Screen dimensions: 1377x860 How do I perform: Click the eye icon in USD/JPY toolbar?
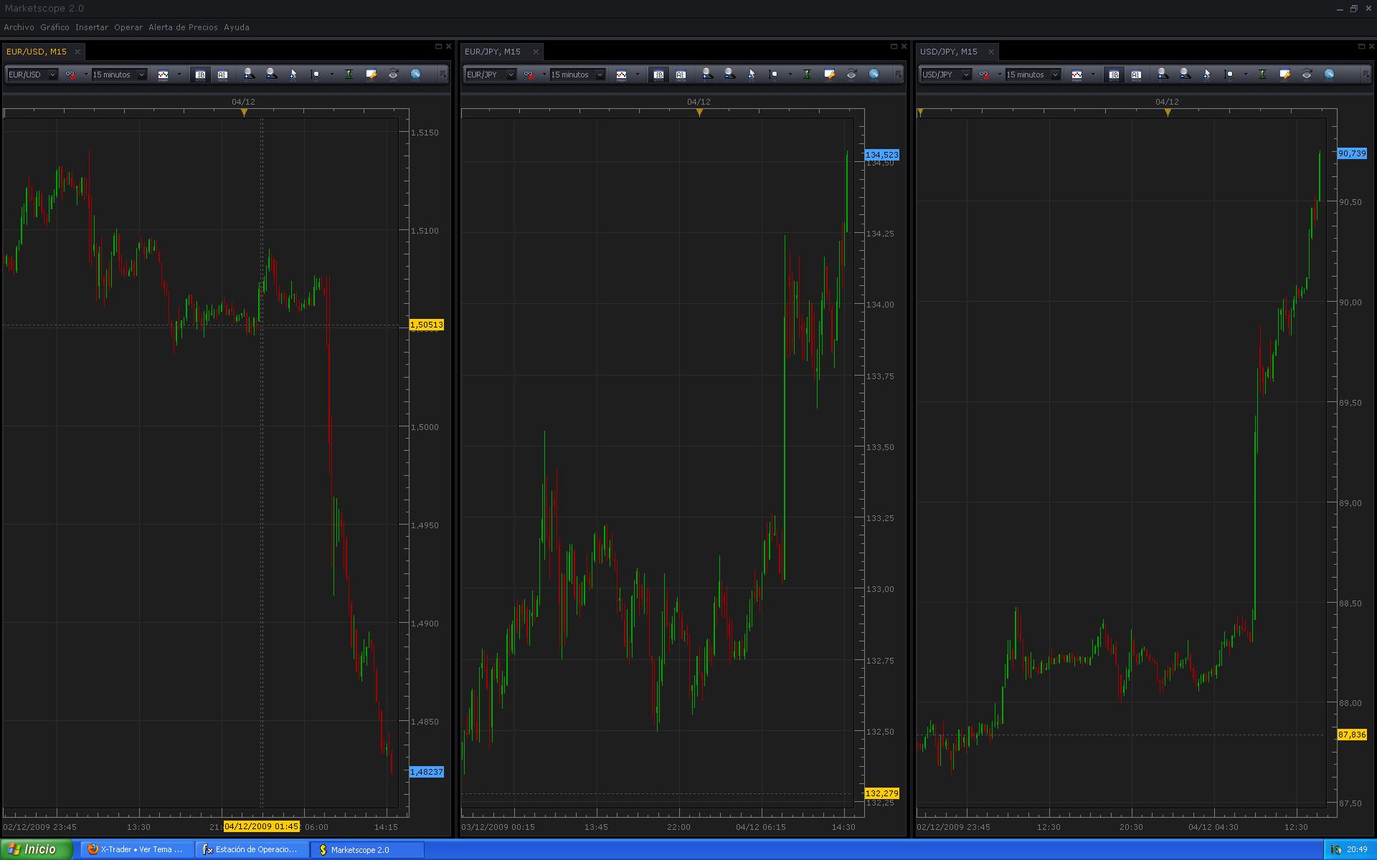(1307, 75)
